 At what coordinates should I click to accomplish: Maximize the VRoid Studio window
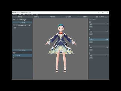pyautogui.click(x=103, y=12)
